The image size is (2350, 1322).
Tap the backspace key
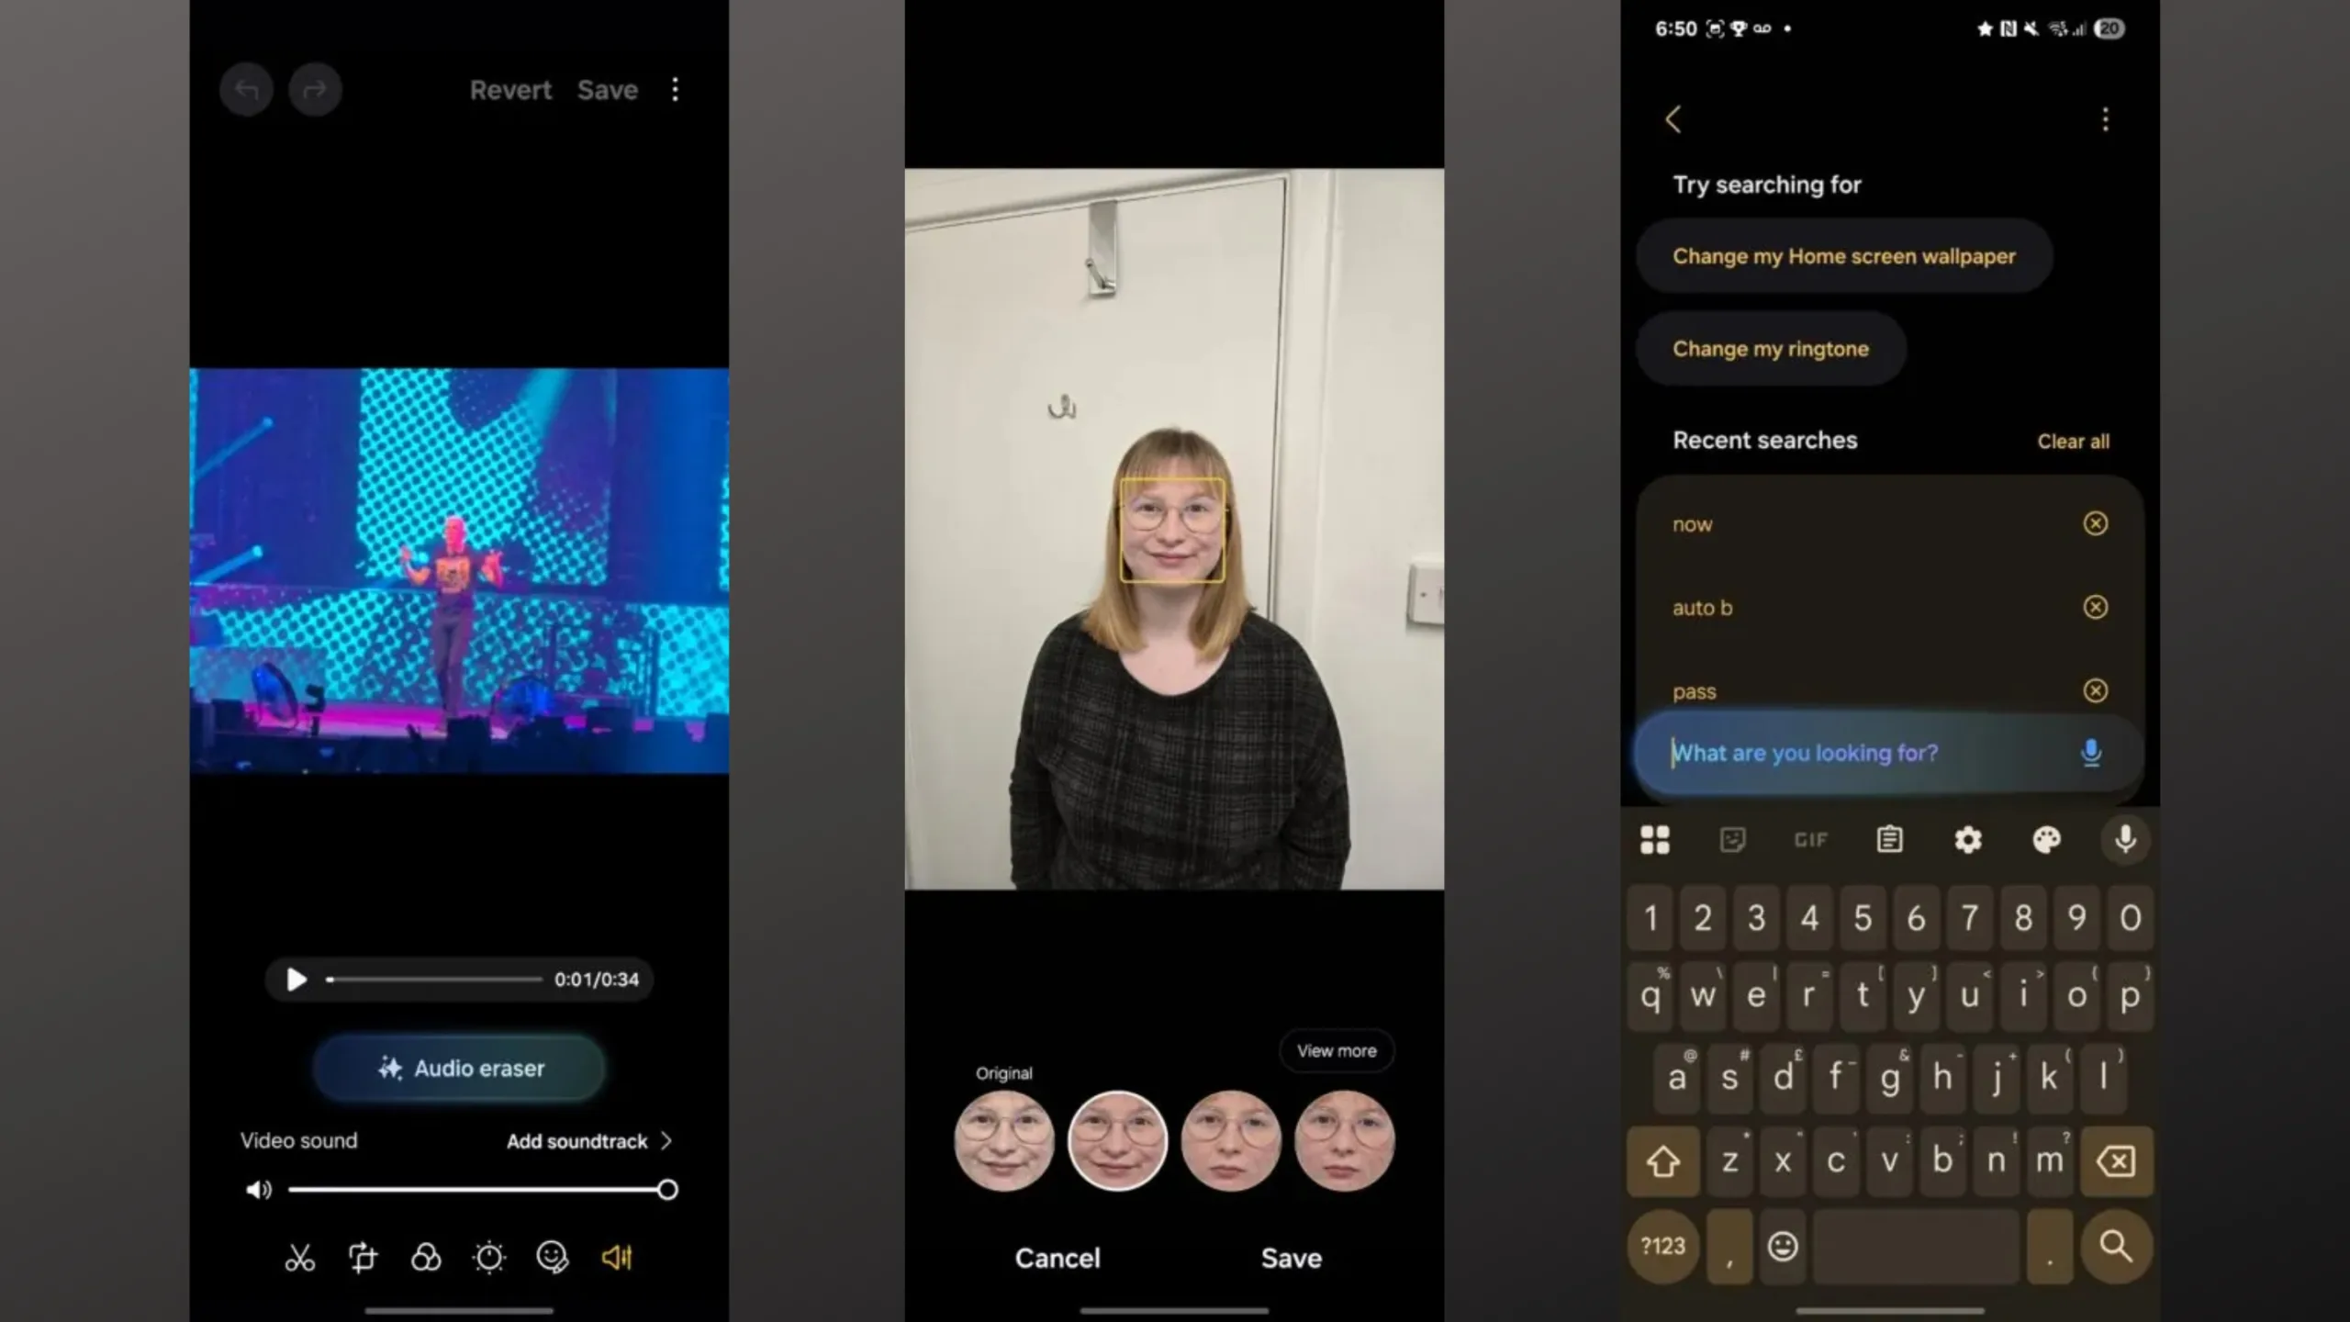(2116, 1161)
